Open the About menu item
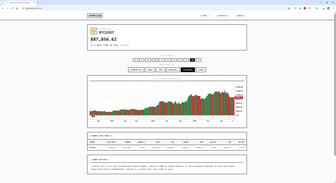336x183 pixels. [x=240, y=15]
